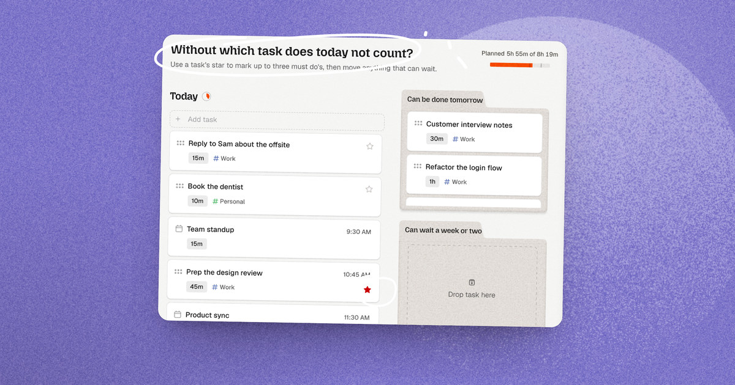Screen dimensions: 735x385
Task: Click the Personal tag on Book the dentist
Action: tap(228, 201)
